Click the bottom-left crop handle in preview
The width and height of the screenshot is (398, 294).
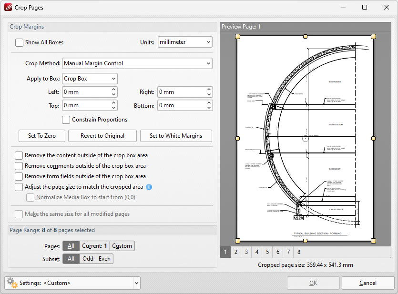pos(237,241)
